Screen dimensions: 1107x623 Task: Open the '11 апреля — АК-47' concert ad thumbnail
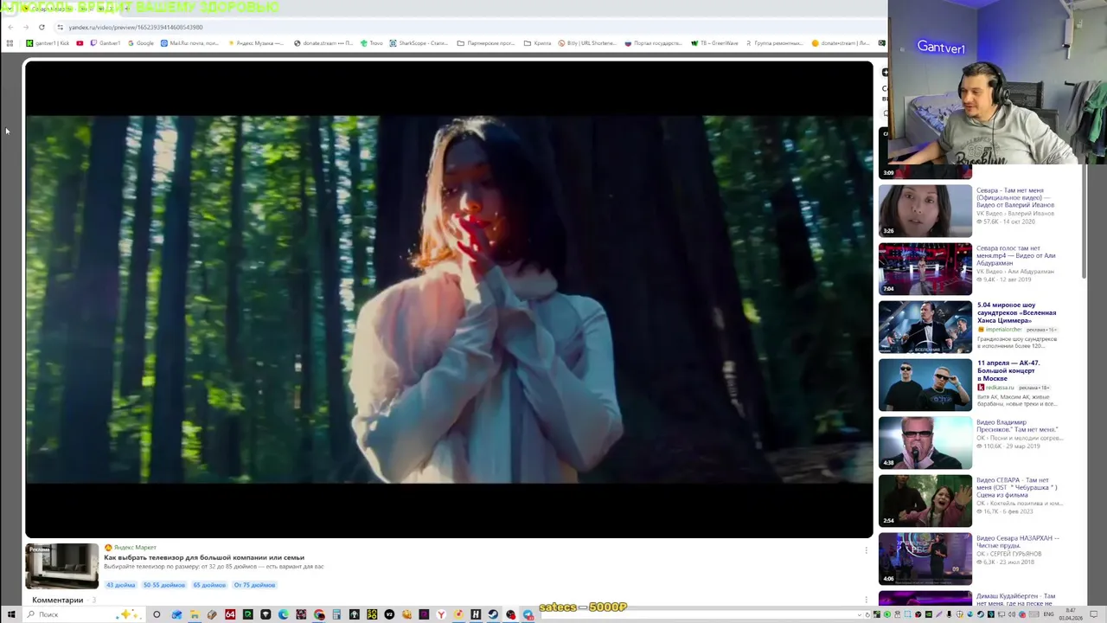925,384
